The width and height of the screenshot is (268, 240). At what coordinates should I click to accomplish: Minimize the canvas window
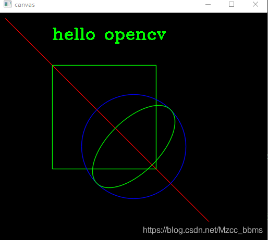[x=208, y=4]
